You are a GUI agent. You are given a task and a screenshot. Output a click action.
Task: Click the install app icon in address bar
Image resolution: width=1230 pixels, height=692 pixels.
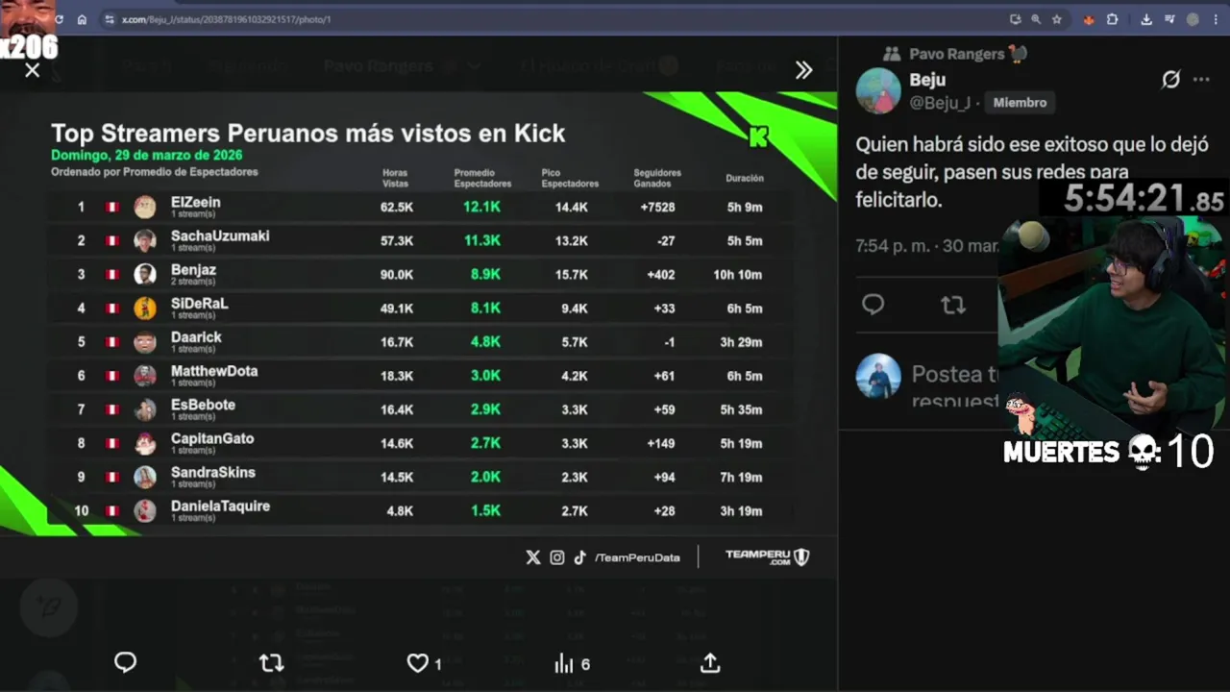point(1015,19)
